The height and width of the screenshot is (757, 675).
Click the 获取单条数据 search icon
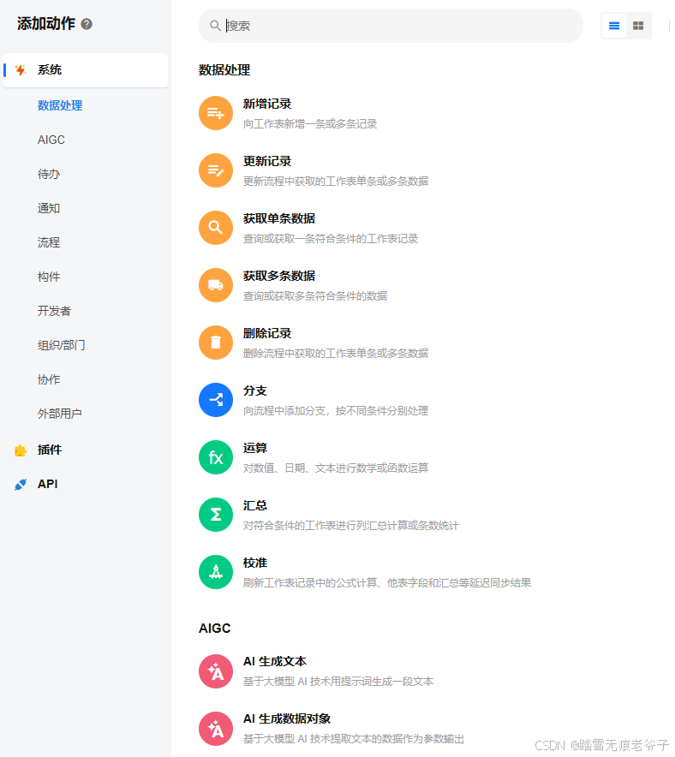click(216, 228)
